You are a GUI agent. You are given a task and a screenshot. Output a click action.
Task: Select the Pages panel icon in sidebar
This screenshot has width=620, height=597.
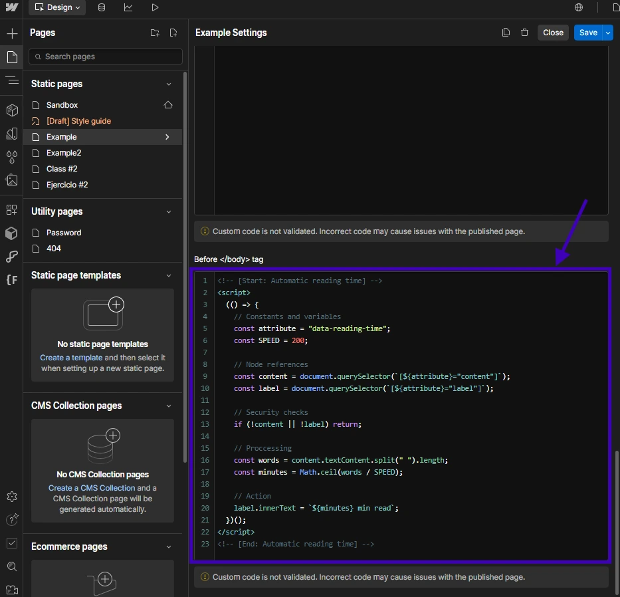(x=12, y=57)
